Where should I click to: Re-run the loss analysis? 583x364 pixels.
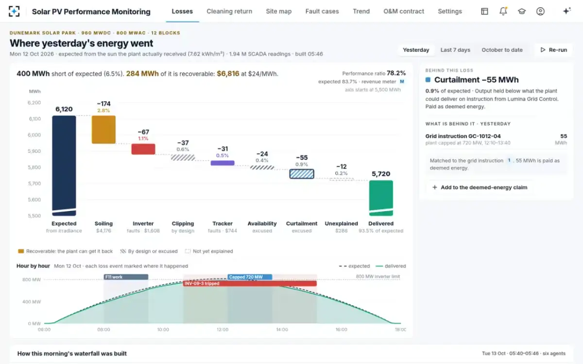pyautogui.click(x=554, y=50)
